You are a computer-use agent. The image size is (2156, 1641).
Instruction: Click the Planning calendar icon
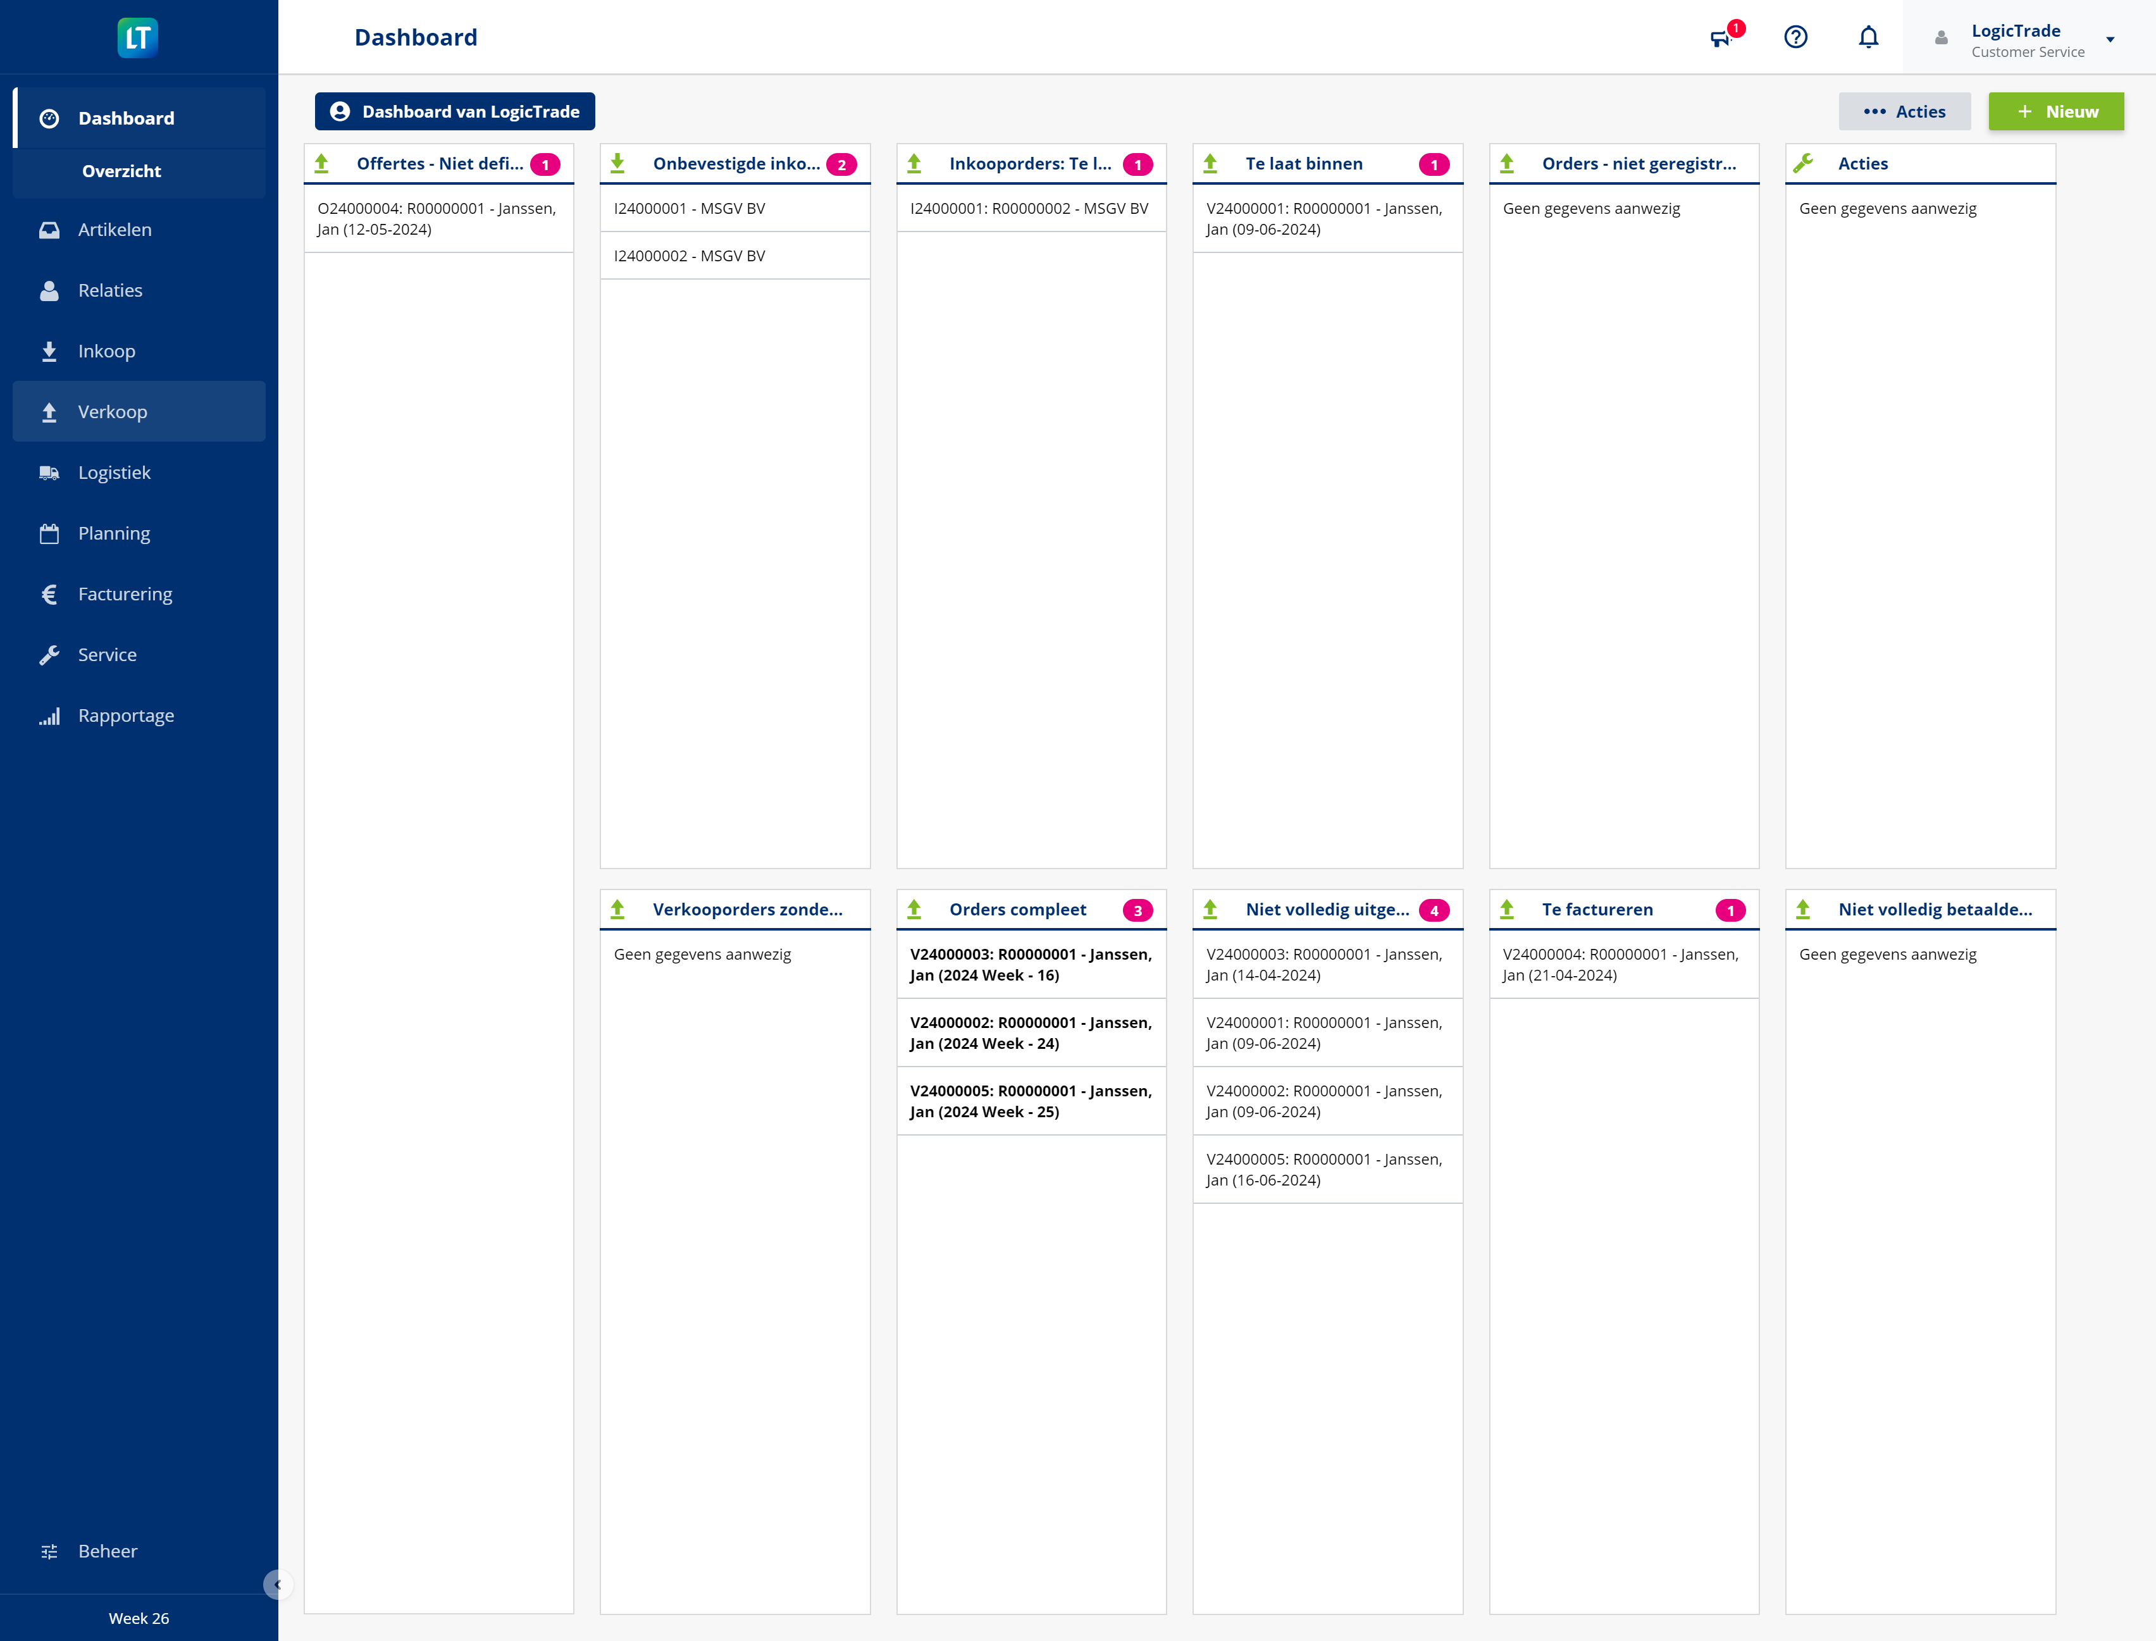pos(49,533)
